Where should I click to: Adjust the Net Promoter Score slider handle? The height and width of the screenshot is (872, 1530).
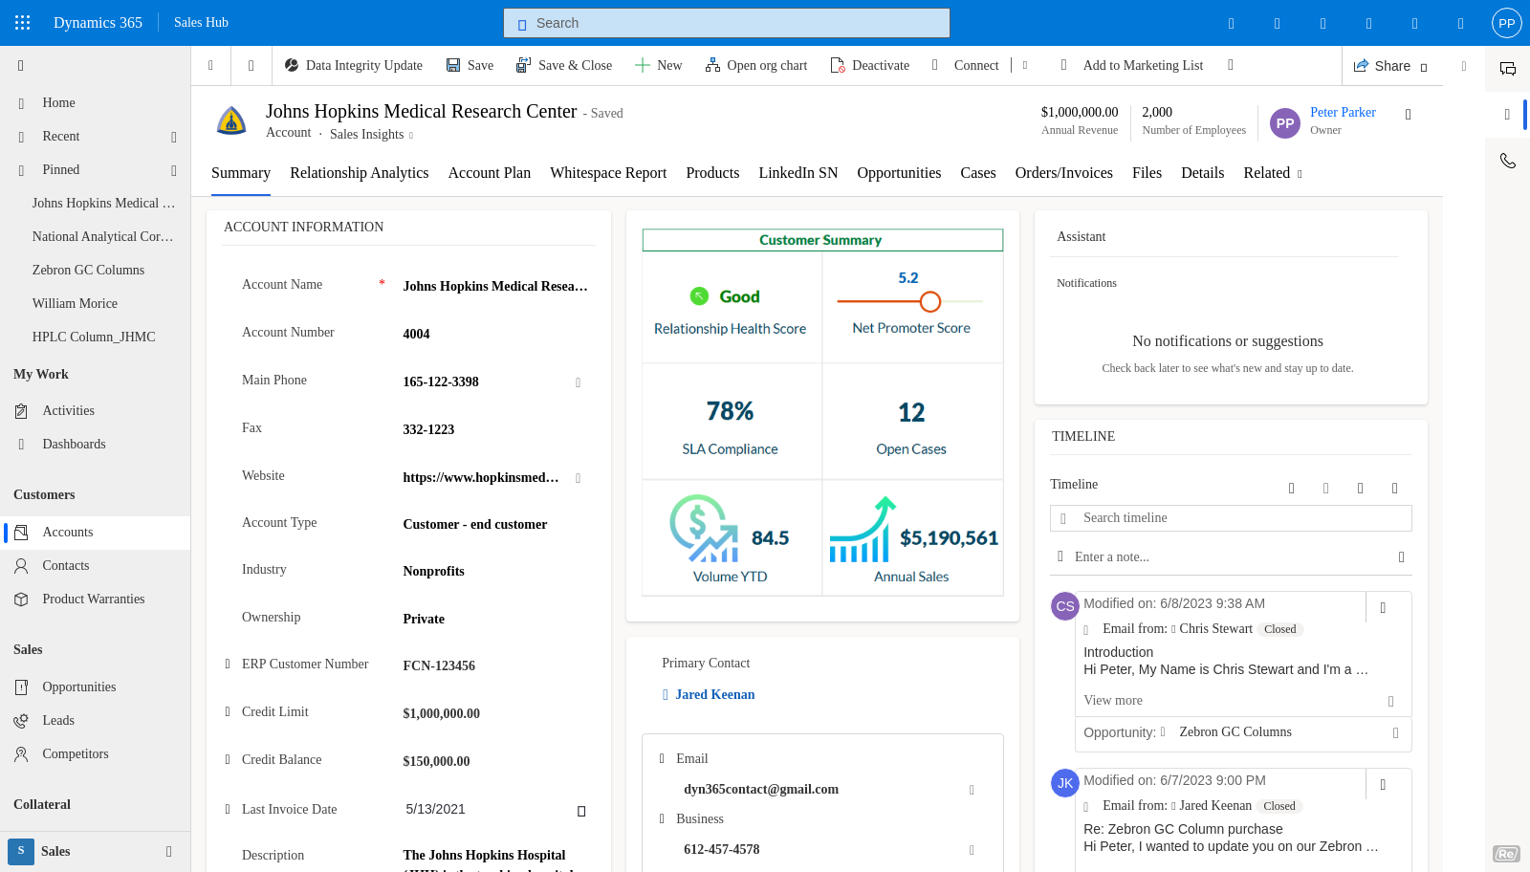[929, 301]
